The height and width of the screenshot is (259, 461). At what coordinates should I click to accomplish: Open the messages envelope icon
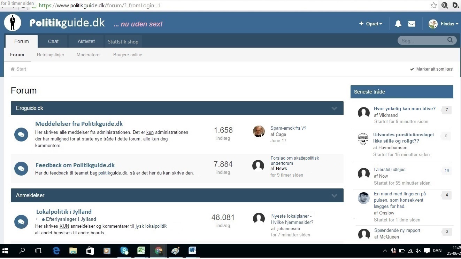pyautogui.click(x=412, y=24)
